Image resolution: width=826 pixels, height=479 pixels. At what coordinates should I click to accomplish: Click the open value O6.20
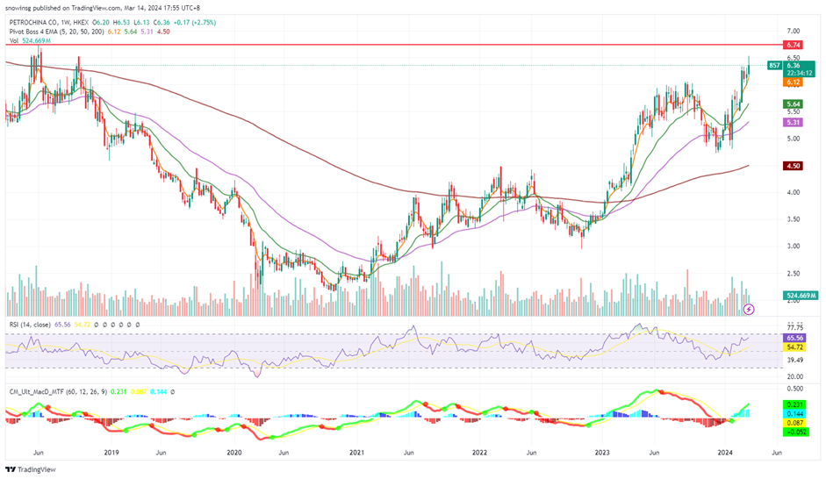(101, 23)
